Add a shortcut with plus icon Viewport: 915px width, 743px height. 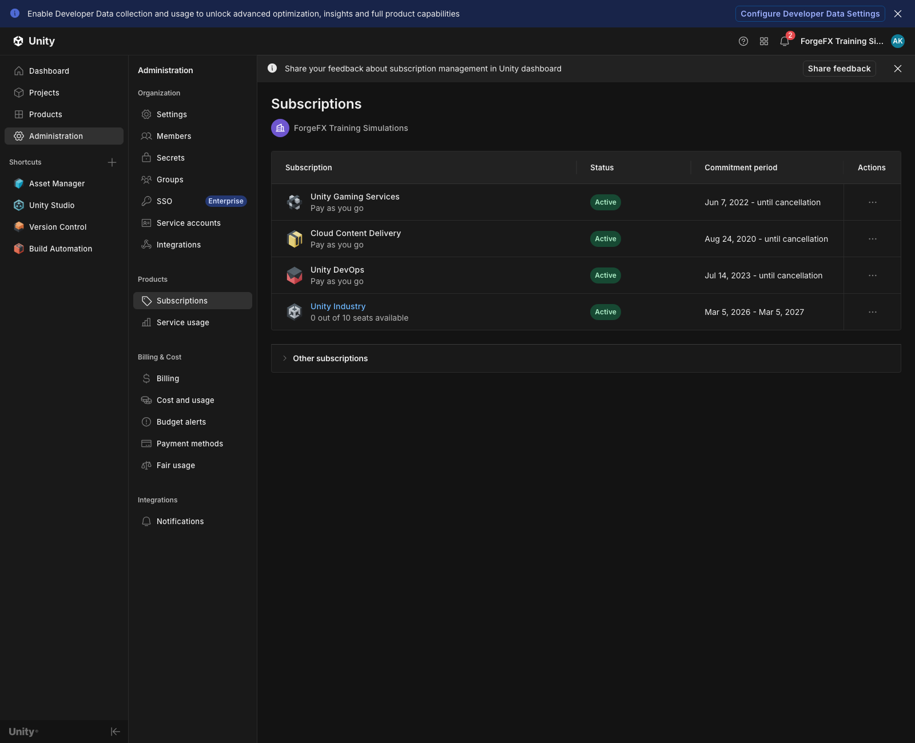tap(112, 162)
